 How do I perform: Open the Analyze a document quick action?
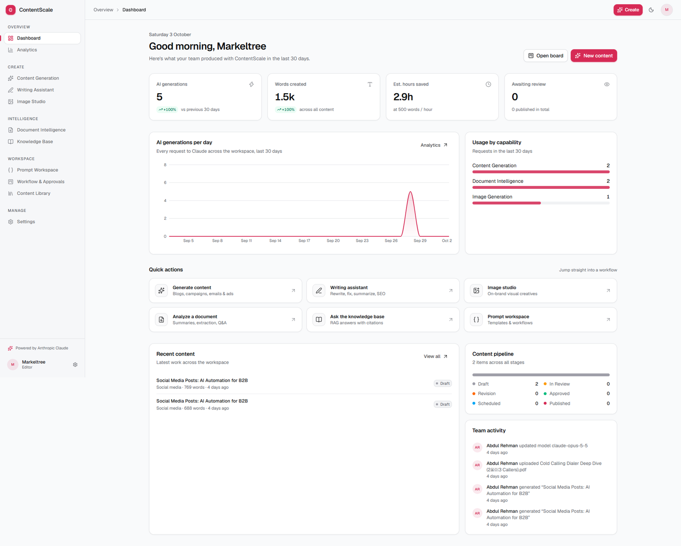pos(226,320)
